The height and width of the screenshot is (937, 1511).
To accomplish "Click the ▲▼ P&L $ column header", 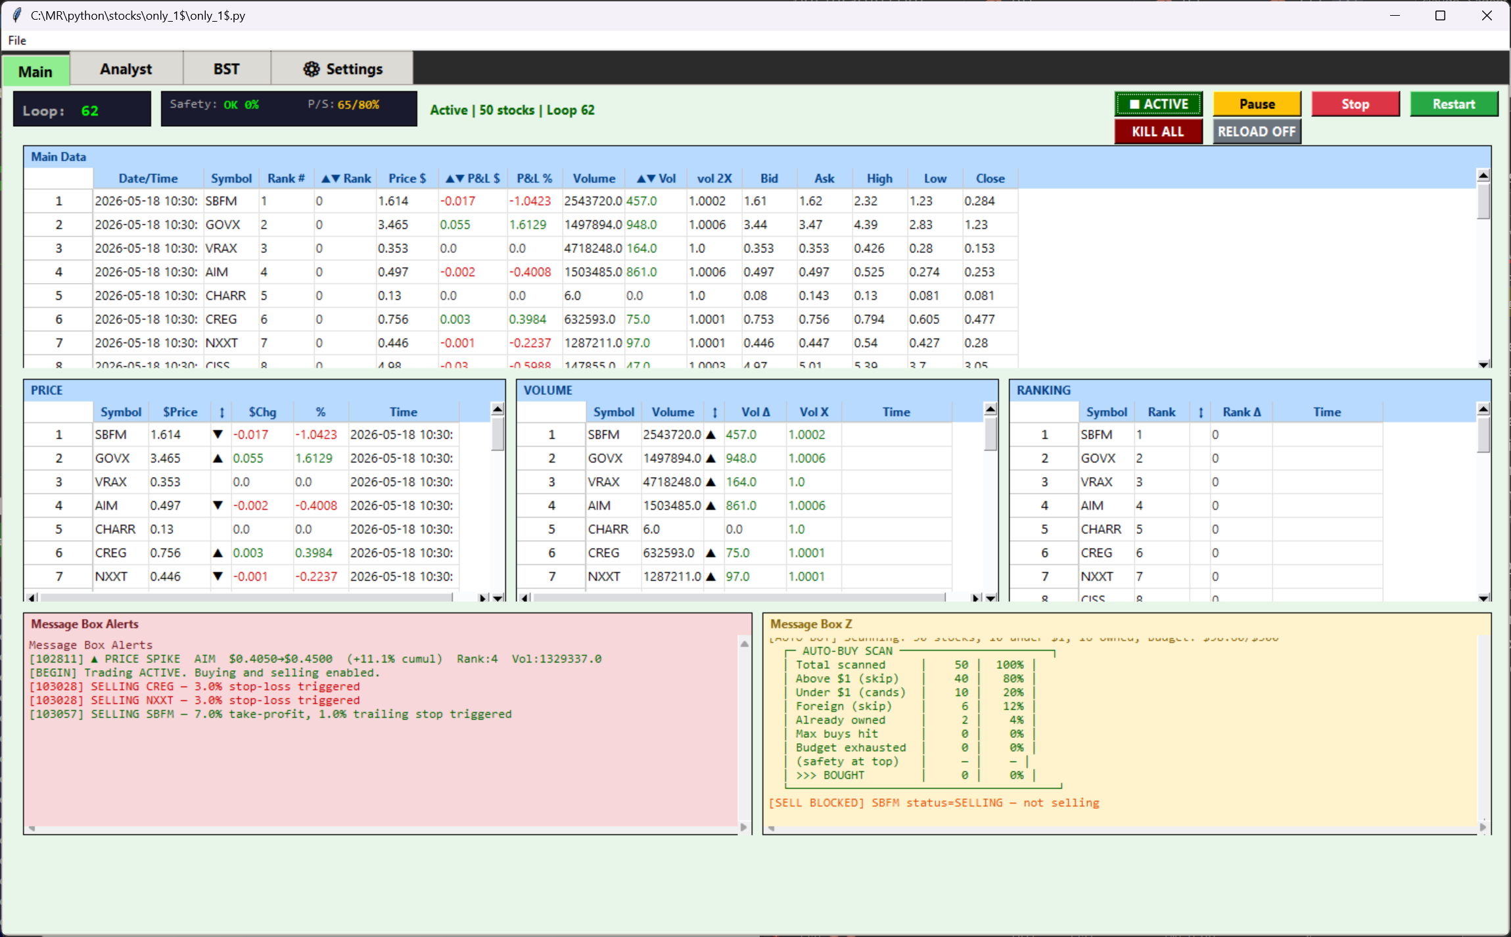I will [x=473, y=178].
